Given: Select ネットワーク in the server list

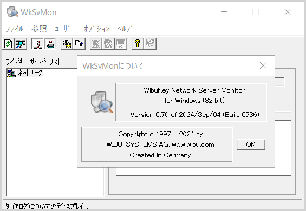Looking at the screenshot, I should (x=30, y=72).
